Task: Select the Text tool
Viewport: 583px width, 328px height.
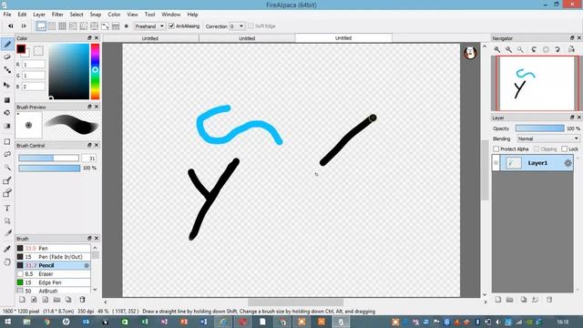Action: [x=7, y=209]
